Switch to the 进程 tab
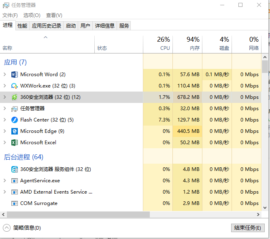The image size is (270, 239). click(x=8, y=26)
